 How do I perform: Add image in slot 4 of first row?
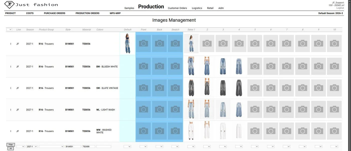coord(239,44)
